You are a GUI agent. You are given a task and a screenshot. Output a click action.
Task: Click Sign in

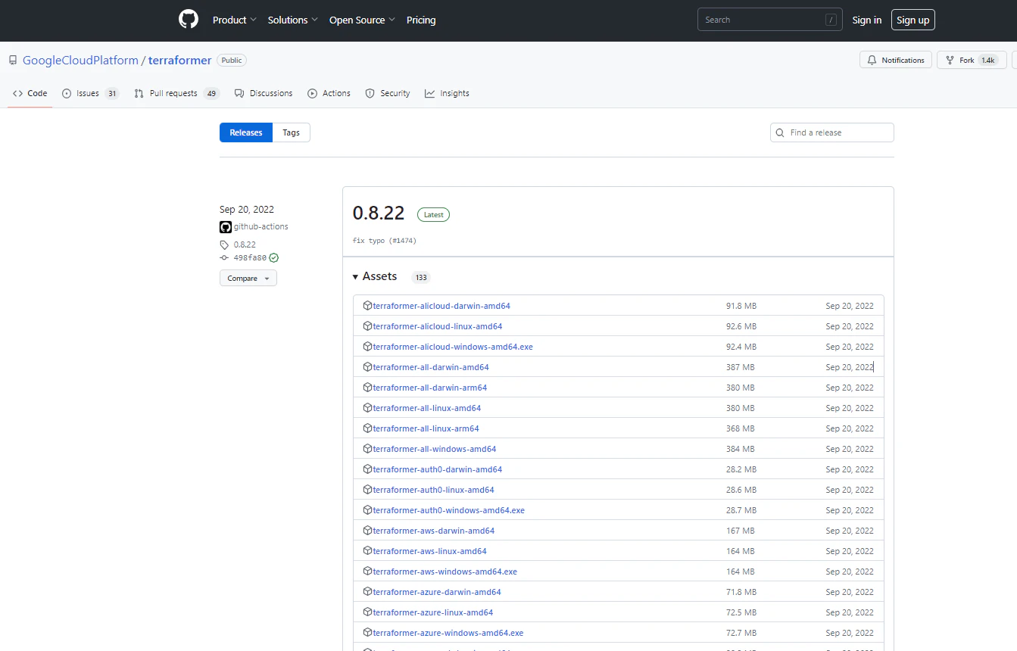pos(867,20)
